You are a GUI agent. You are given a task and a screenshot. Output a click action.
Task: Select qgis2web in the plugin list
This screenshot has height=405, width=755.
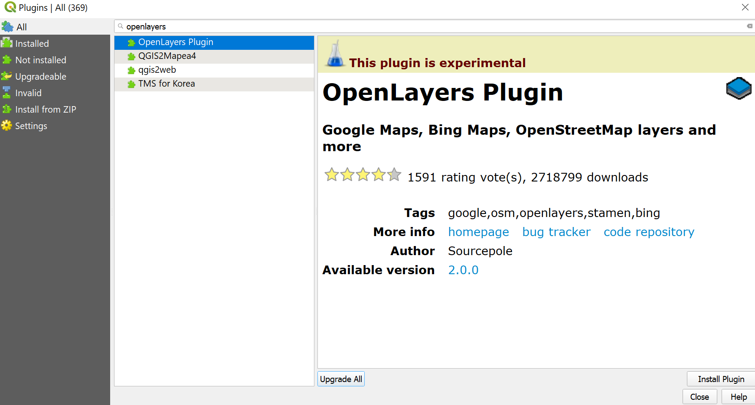(x=214, y=70)
